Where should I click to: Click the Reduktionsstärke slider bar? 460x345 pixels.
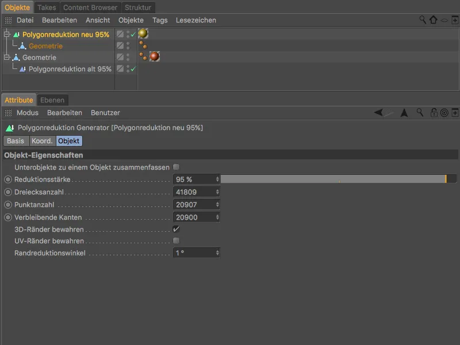(339, 179)
